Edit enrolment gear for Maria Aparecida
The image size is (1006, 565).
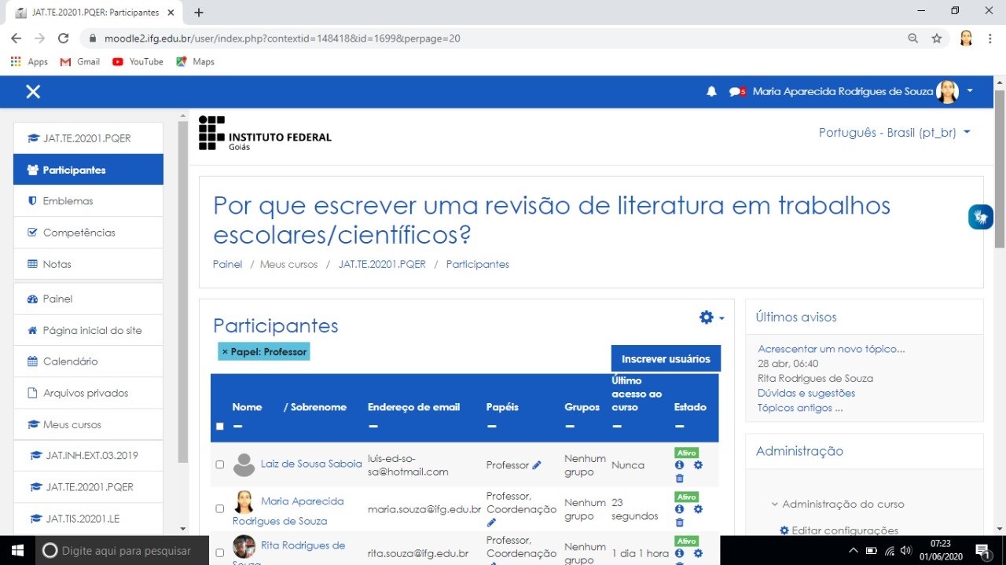pos(698,509)
